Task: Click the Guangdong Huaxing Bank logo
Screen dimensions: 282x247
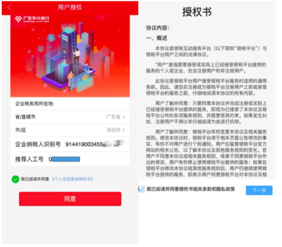Action: (32, 19)
